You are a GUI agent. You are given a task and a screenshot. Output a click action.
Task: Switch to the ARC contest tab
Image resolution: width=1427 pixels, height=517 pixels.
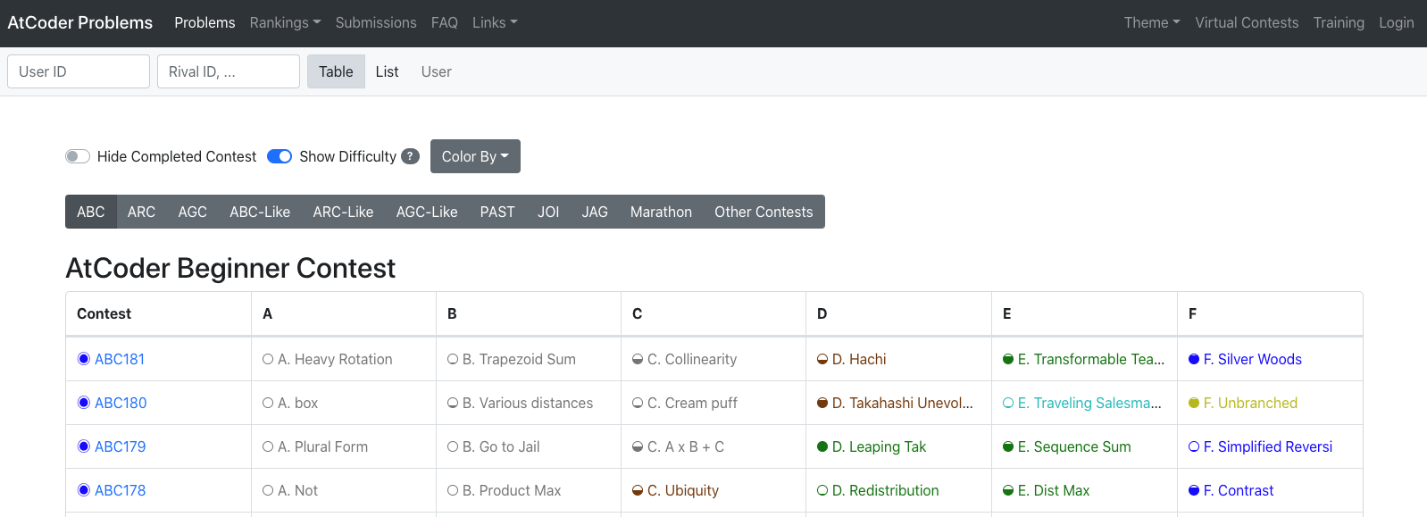[141, 212]
